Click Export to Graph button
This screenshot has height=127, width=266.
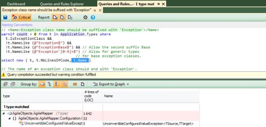(x=109, y=84)
